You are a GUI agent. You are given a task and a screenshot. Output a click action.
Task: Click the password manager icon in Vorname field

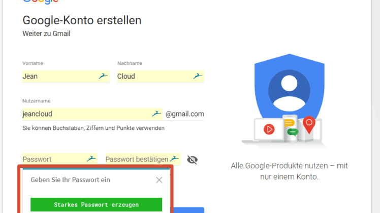point(103,76)
